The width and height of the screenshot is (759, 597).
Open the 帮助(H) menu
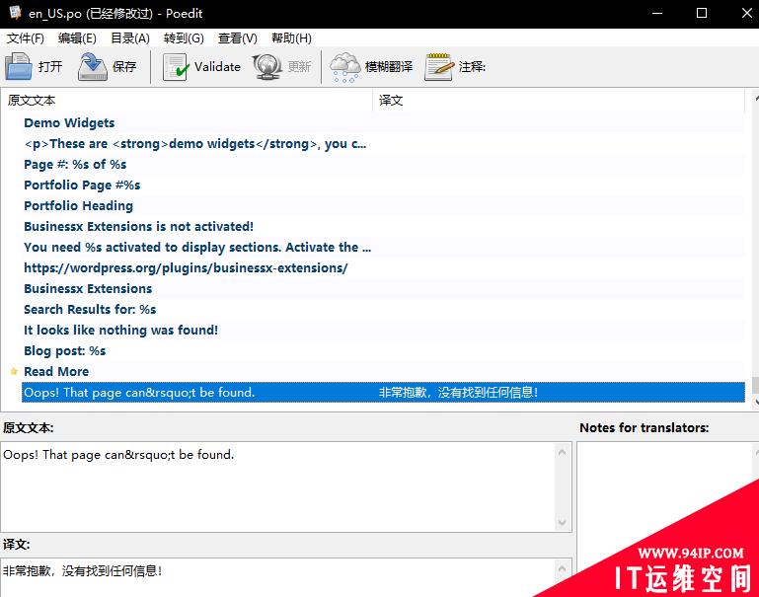(291, 38)
